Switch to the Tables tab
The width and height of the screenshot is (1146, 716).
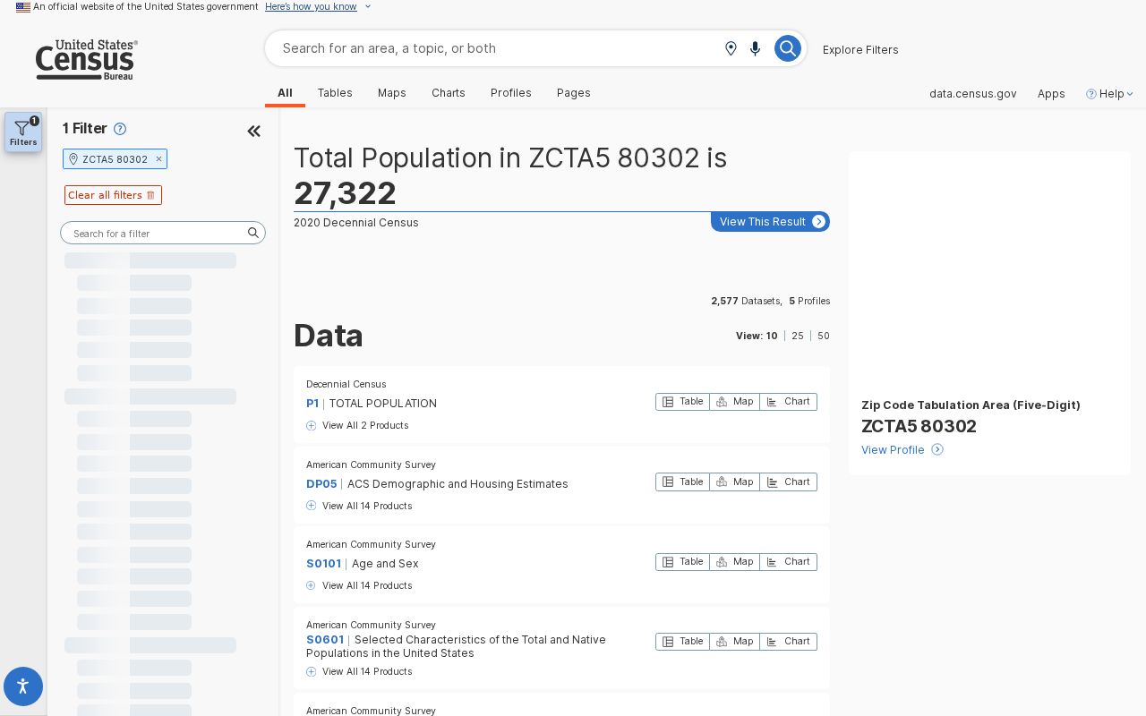coord(335,93)
